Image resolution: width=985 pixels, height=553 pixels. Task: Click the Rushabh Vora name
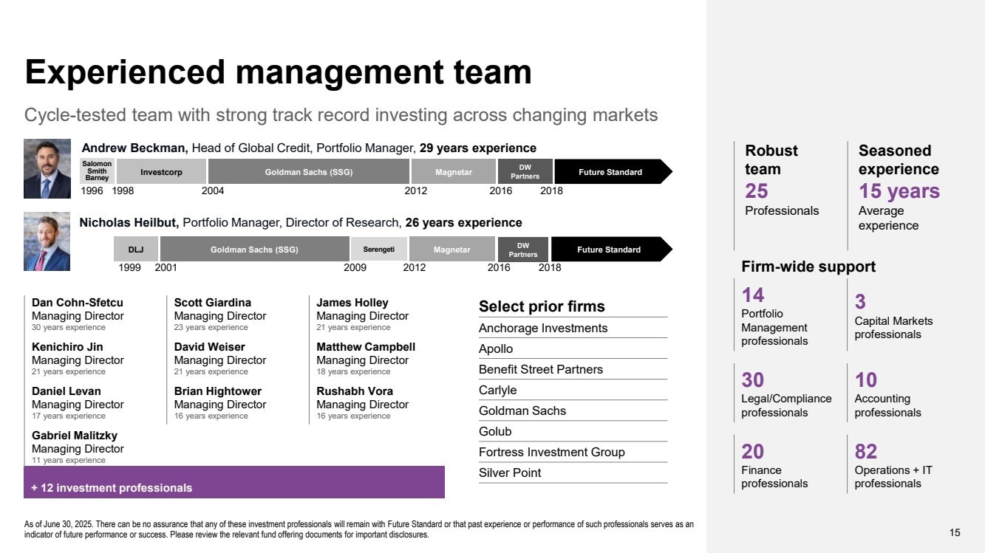coord(355,391)
